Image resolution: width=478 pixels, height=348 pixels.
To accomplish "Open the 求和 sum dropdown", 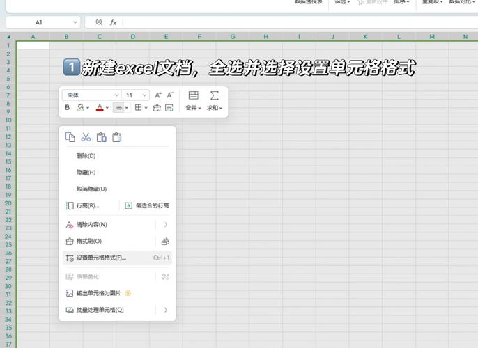I will pyautogui.click(x=215, y=108).
